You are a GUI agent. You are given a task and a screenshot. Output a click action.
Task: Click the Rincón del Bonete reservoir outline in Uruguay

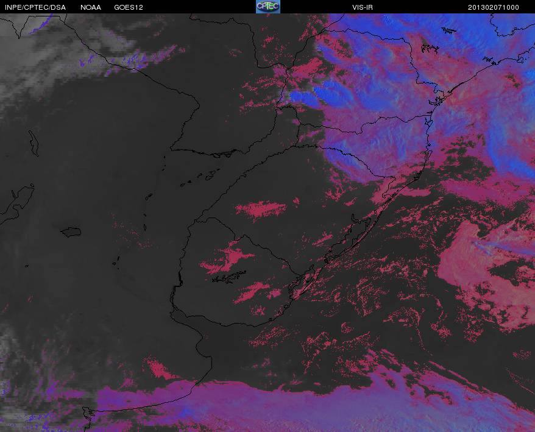(229, 277)
